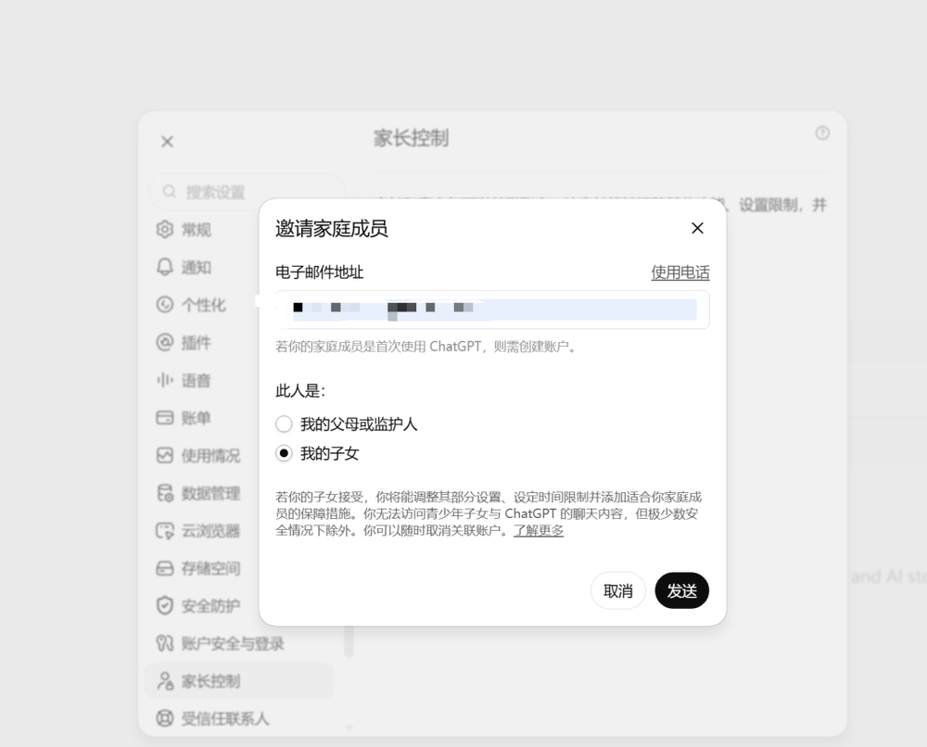Open the 语音 voice waveform icon
The height and width of the screenshot is (747, 927).
tap(165, 380)
